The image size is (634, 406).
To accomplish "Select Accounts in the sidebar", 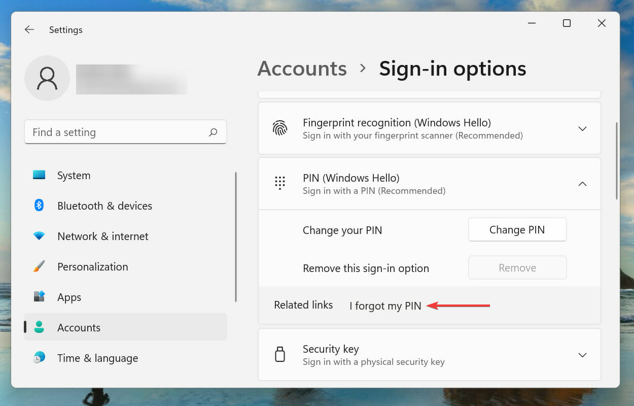I will pyautogui.click(x=79, y=327).
